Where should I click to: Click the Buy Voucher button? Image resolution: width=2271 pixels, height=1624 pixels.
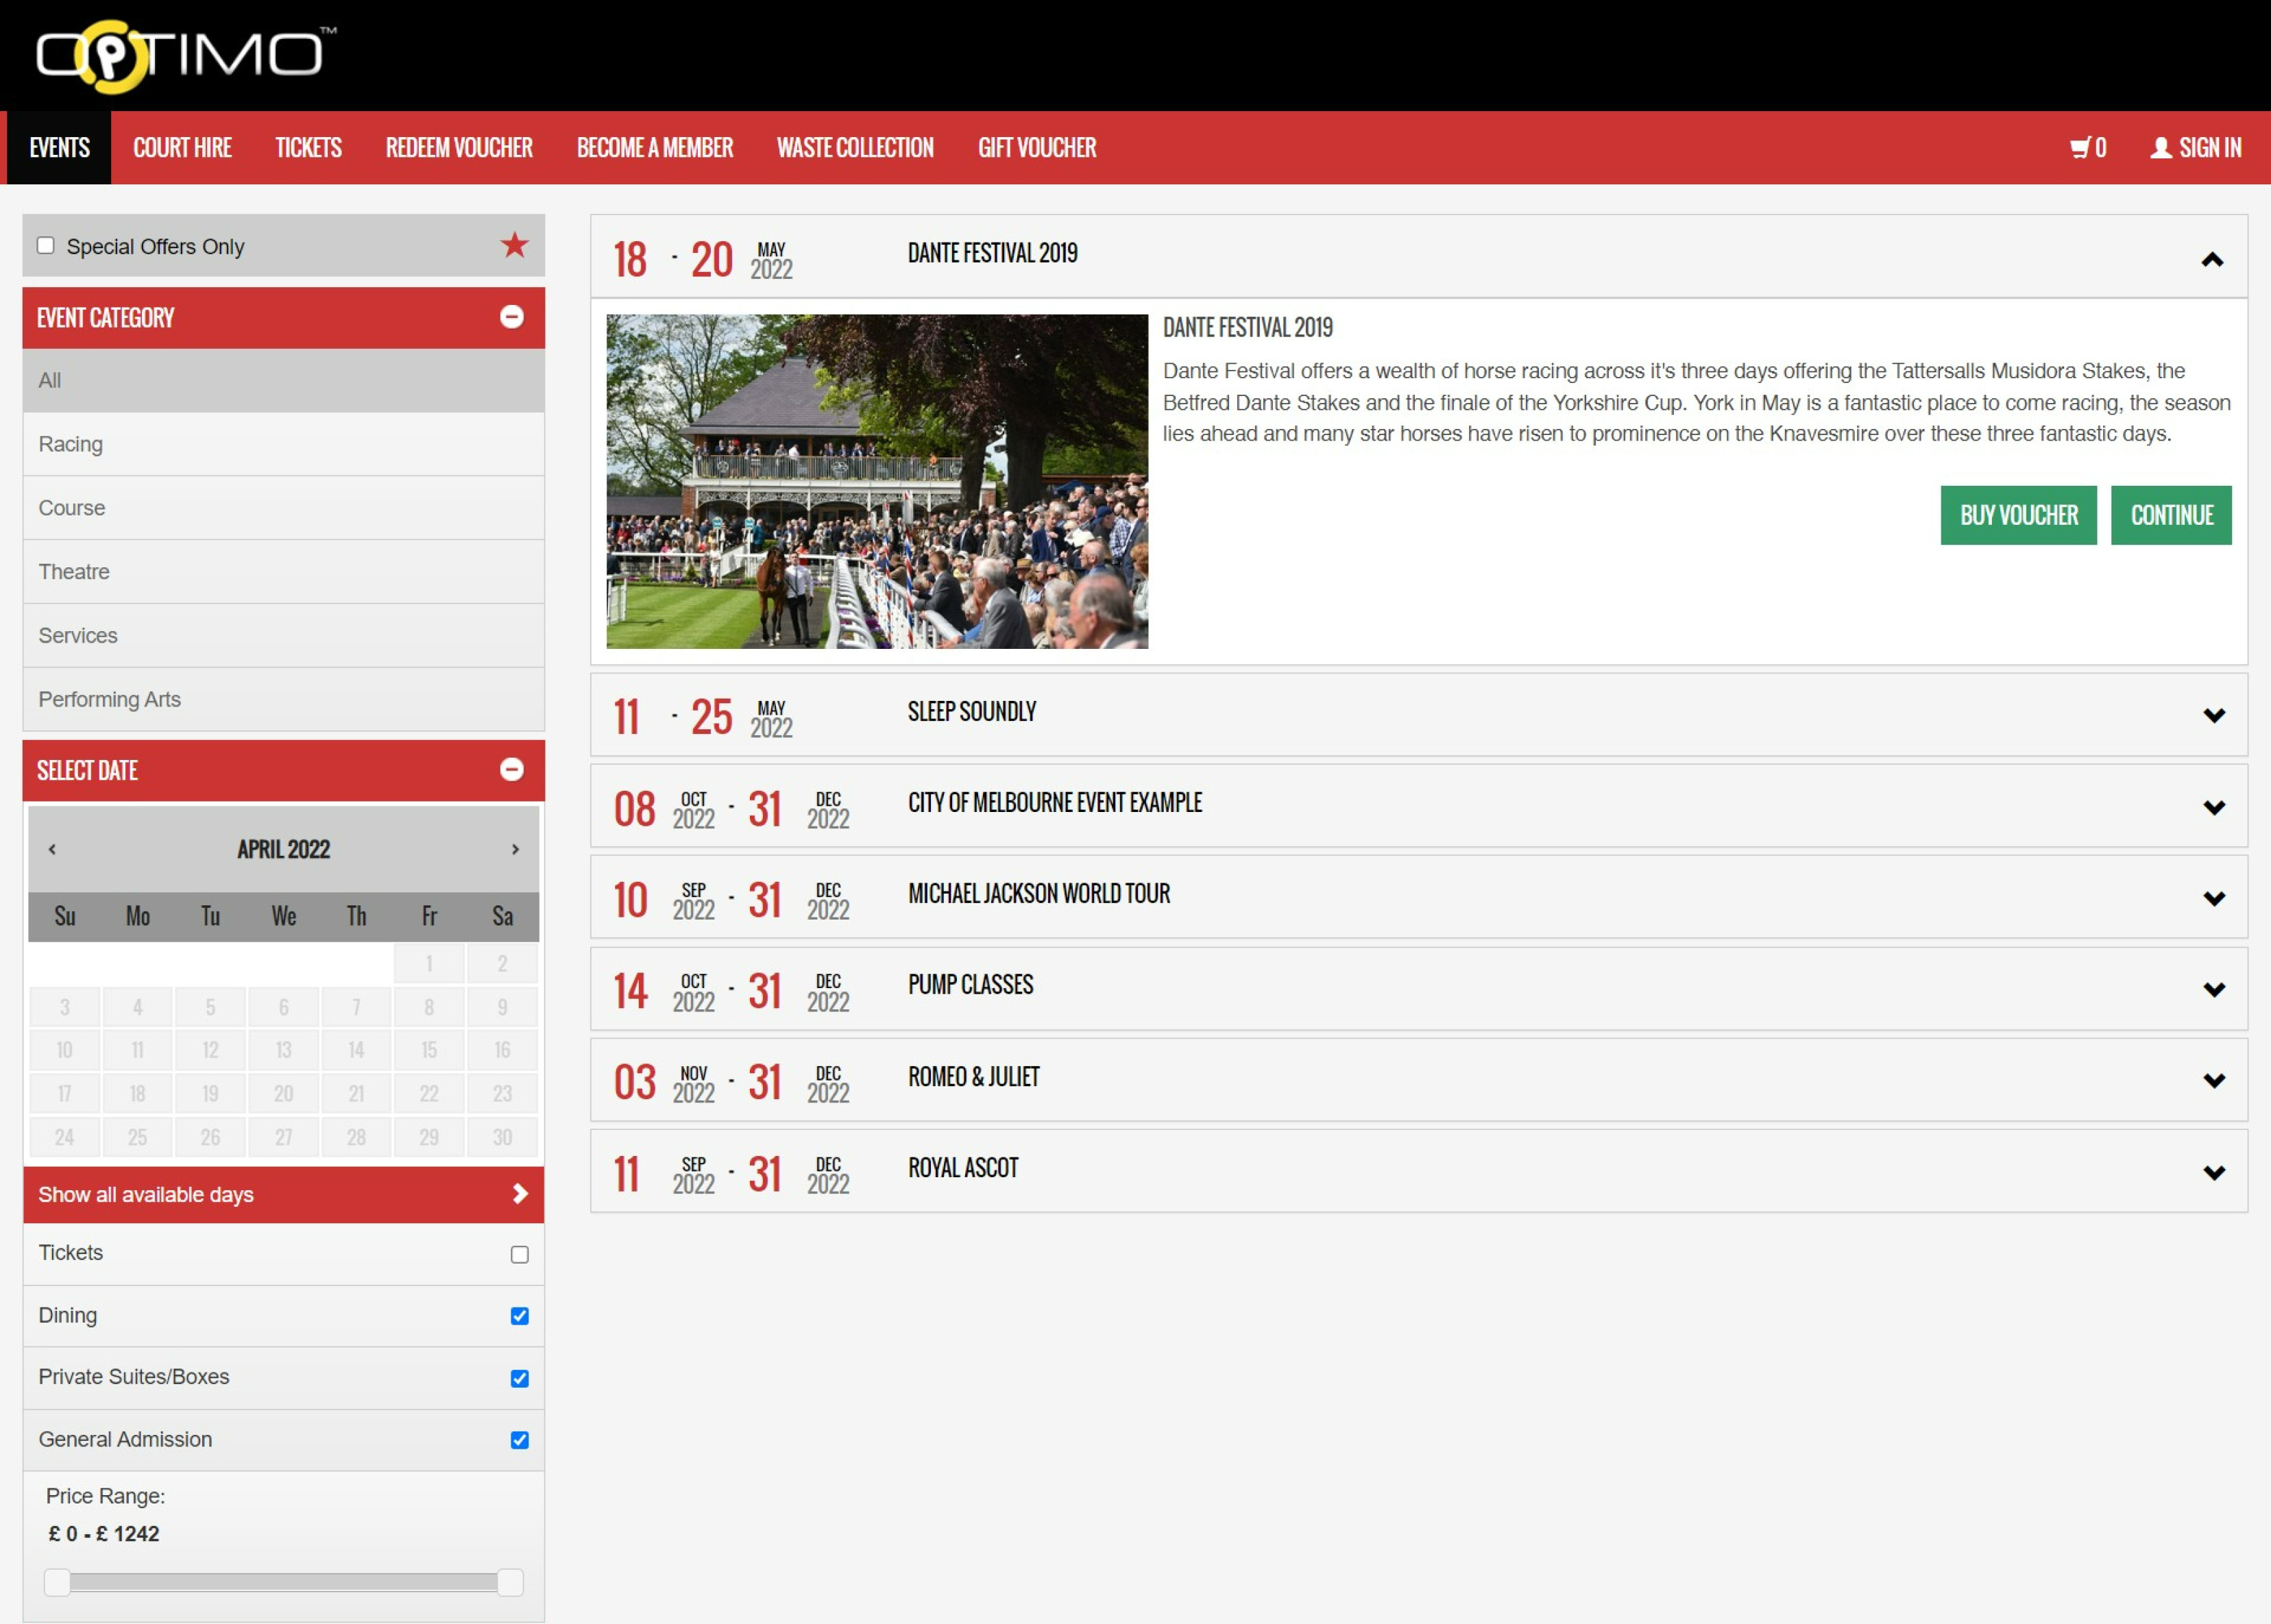tap(2018, 515)
